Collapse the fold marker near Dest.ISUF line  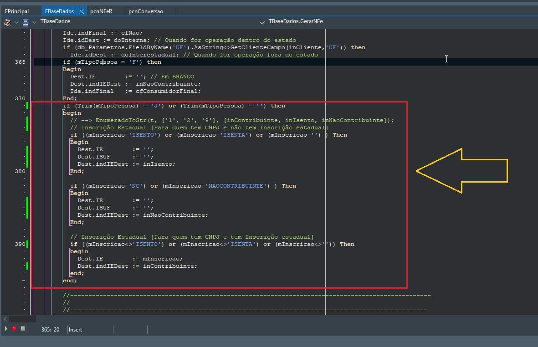[24, 208]
